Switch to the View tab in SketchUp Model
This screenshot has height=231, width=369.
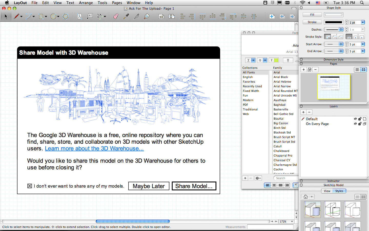pos(327,191)
